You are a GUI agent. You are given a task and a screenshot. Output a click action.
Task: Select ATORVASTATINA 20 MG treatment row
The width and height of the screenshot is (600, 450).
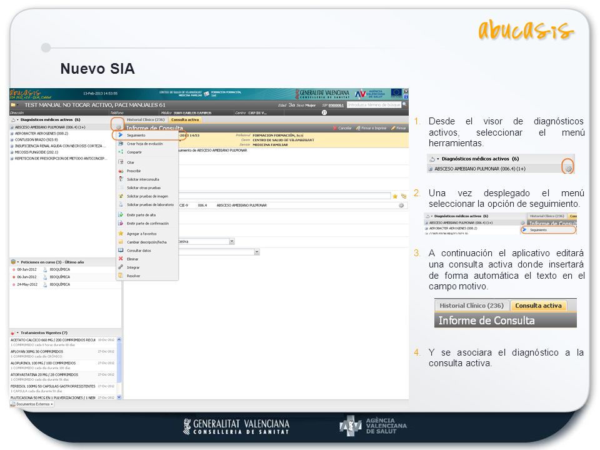point(62,377)
